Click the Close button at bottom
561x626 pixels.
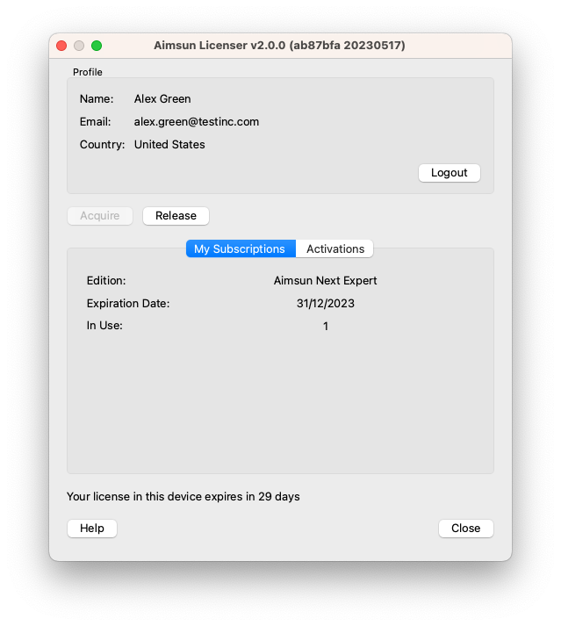pos(465,529)
